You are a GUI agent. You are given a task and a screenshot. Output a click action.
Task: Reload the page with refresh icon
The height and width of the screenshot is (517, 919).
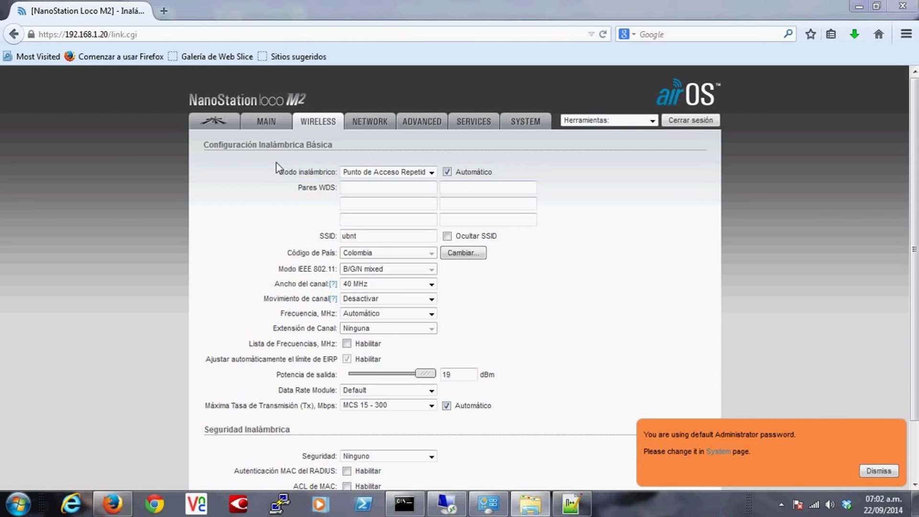(603, 34)
